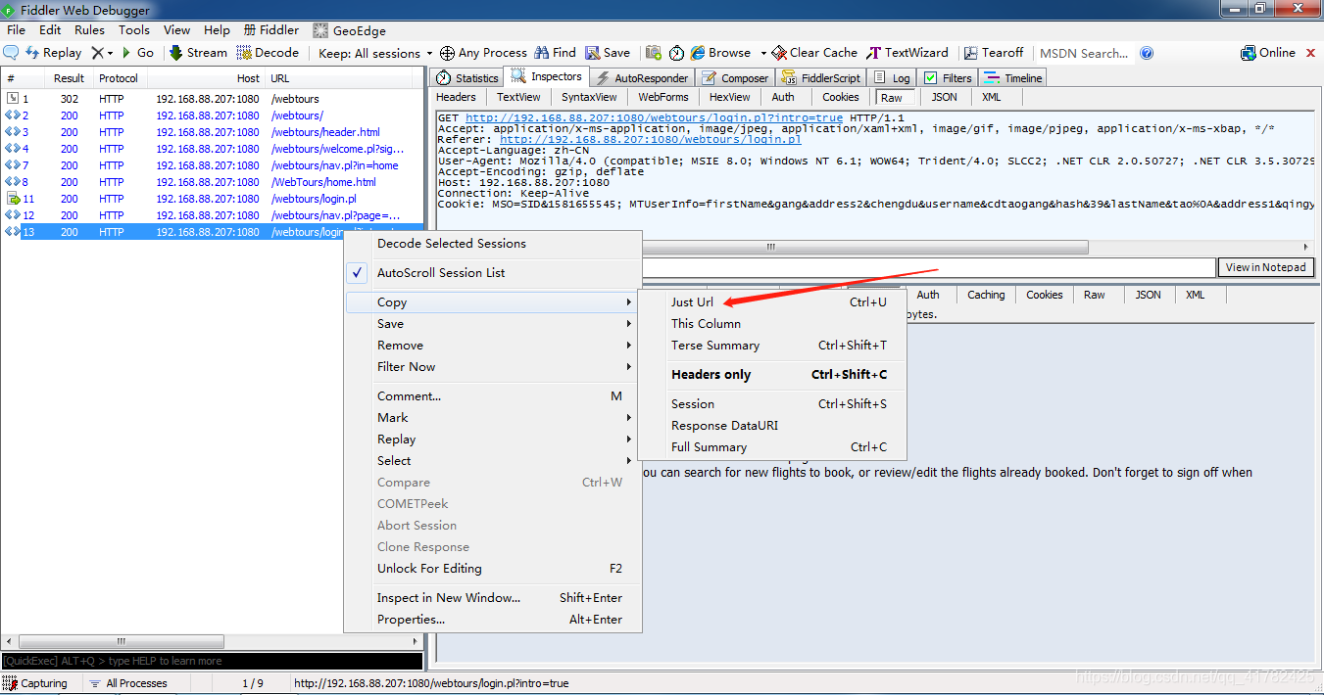
Task: Toggle Decode mode in the toolbar
Action: point(268,53)
